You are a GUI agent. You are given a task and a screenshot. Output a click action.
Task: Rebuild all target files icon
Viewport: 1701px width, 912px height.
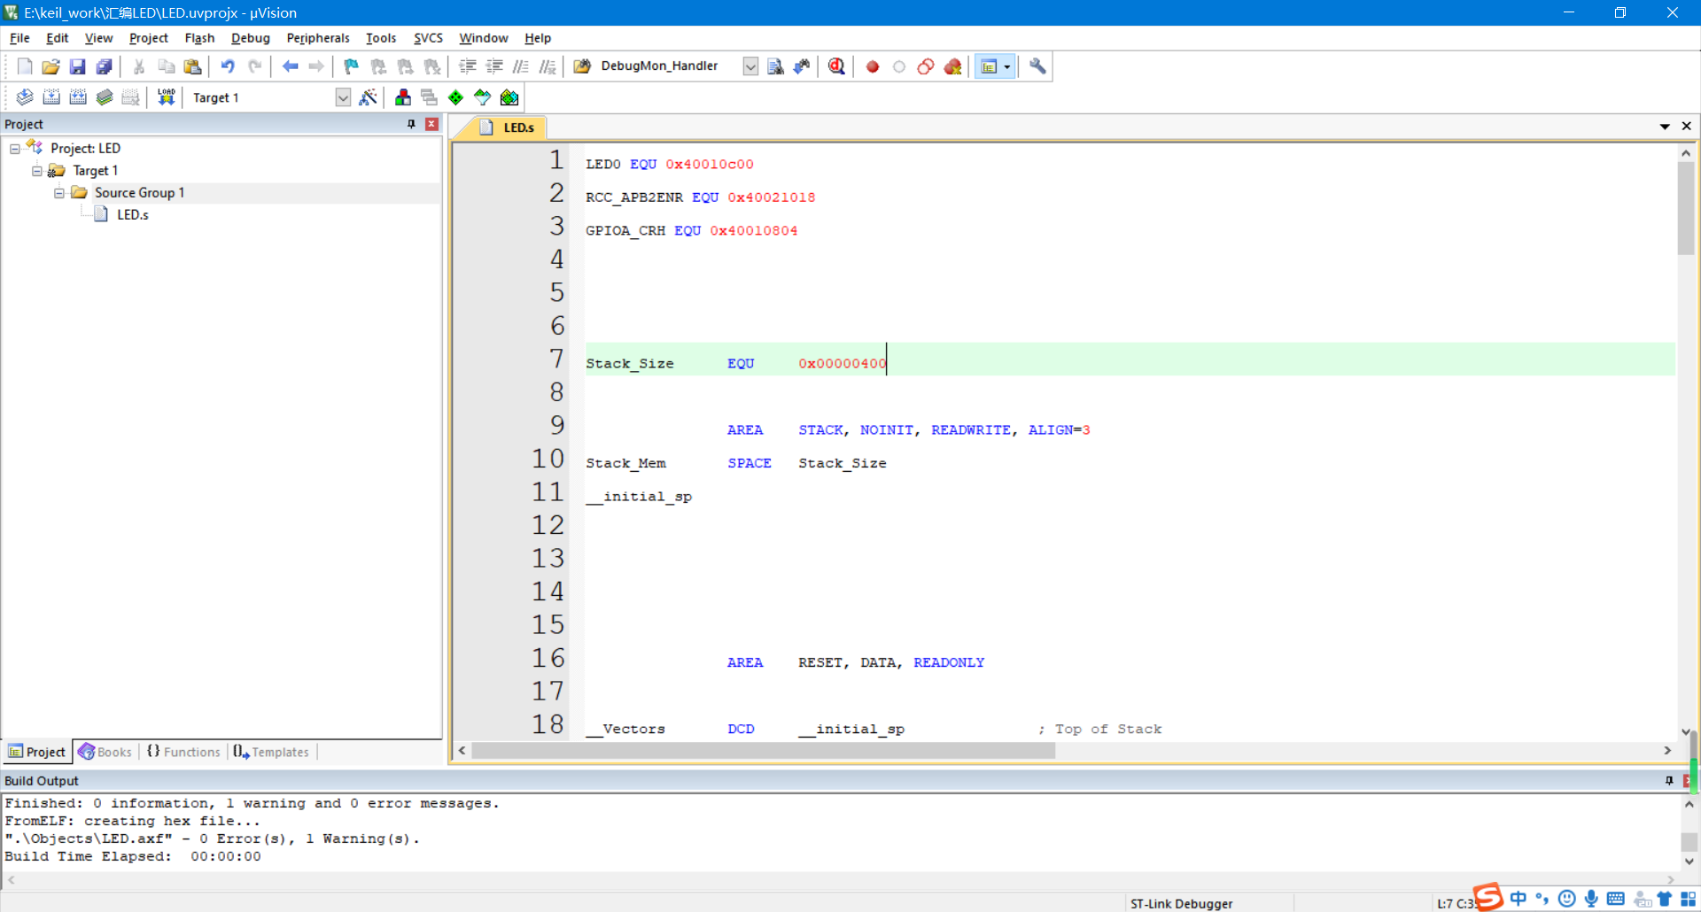tap(78, 97)
